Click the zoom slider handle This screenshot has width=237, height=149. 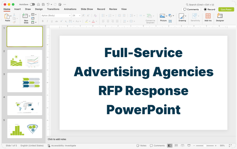tap(205, 145)
